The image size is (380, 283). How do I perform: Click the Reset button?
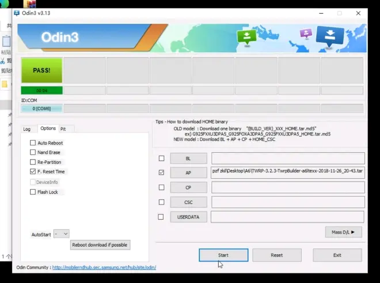coord(277,255)
